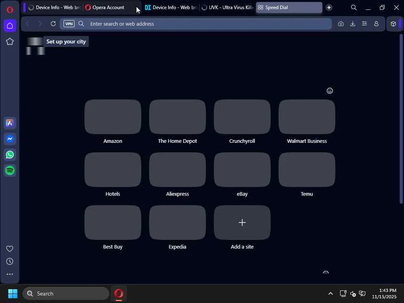Click the smiley feedback icon

pos(329,91)
